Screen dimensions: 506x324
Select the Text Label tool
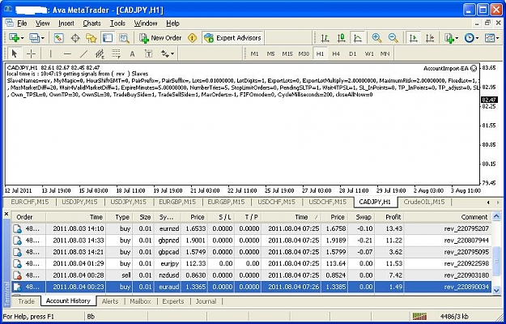(x=148, y=54)
